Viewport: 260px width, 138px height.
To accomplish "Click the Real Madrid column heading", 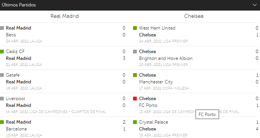I will pos(64,16).
